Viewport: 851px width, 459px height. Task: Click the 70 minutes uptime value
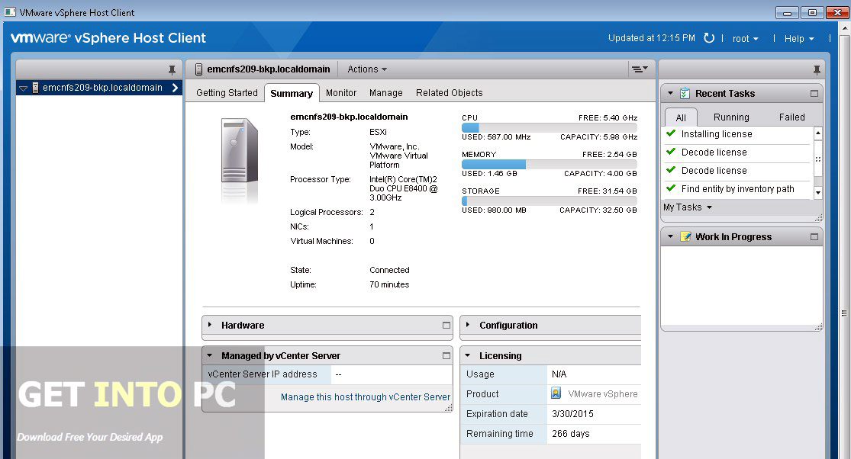coord(389,284)
